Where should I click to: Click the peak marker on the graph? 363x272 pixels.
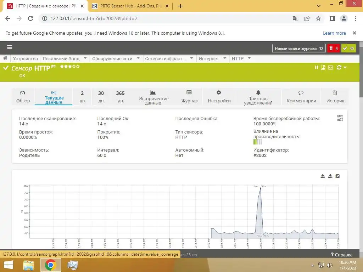click(261, 188)
